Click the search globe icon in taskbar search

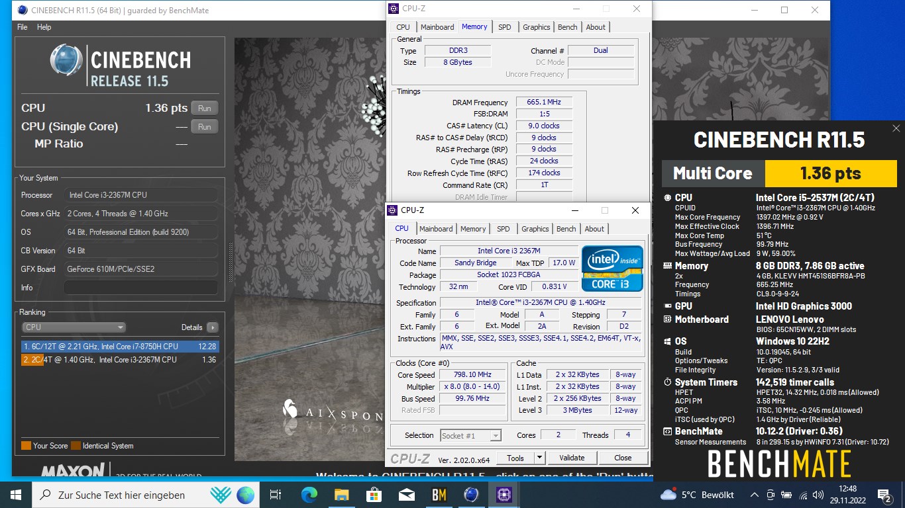[x=245, y=495]
